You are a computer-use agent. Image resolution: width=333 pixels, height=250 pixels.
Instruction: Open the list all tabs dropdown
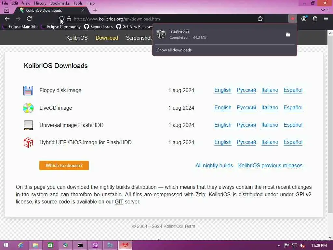tap(325, 10)
